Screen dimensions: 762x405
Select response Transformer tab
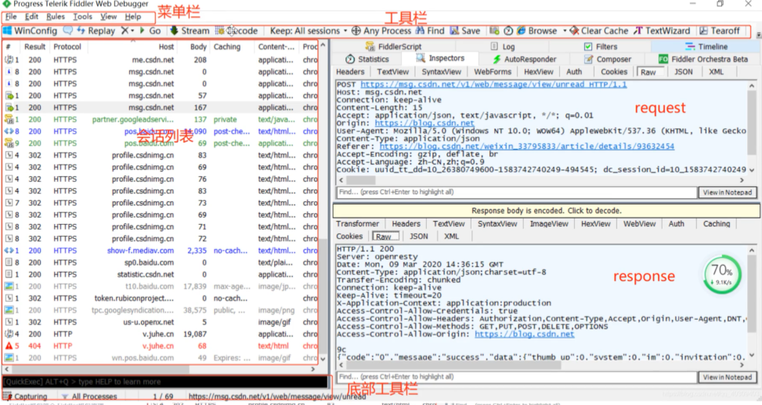point(357,223)
